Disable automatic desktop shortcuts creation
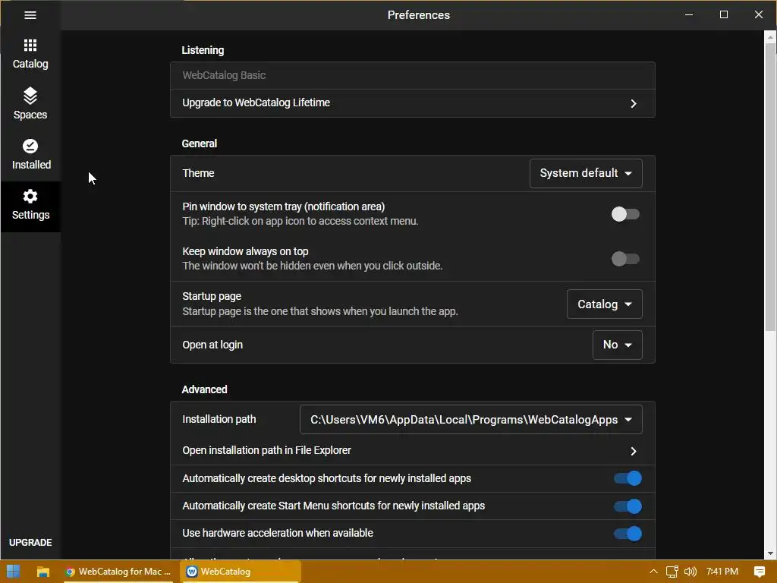 (x=628, y=478)
